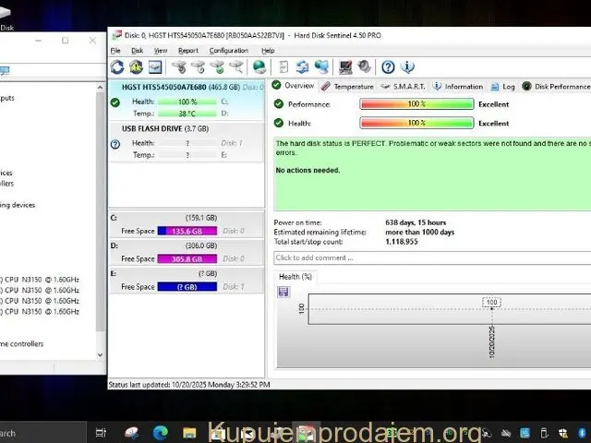The image size is (591, 443).
Task: Click the info icon at toolbar end
Action: (x=407, y=66)
